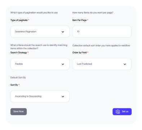Click the Sort By label
Viewport: 142px width, 130px height.
click(x=14, y=85)
